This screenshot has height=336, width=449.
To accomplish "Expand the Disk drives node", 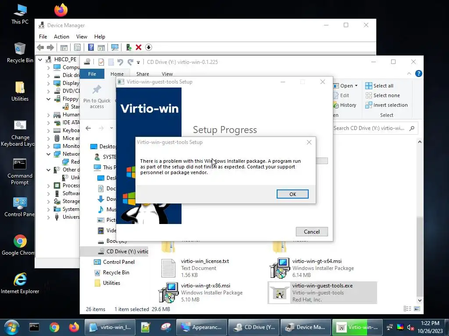I will [48, 76].
